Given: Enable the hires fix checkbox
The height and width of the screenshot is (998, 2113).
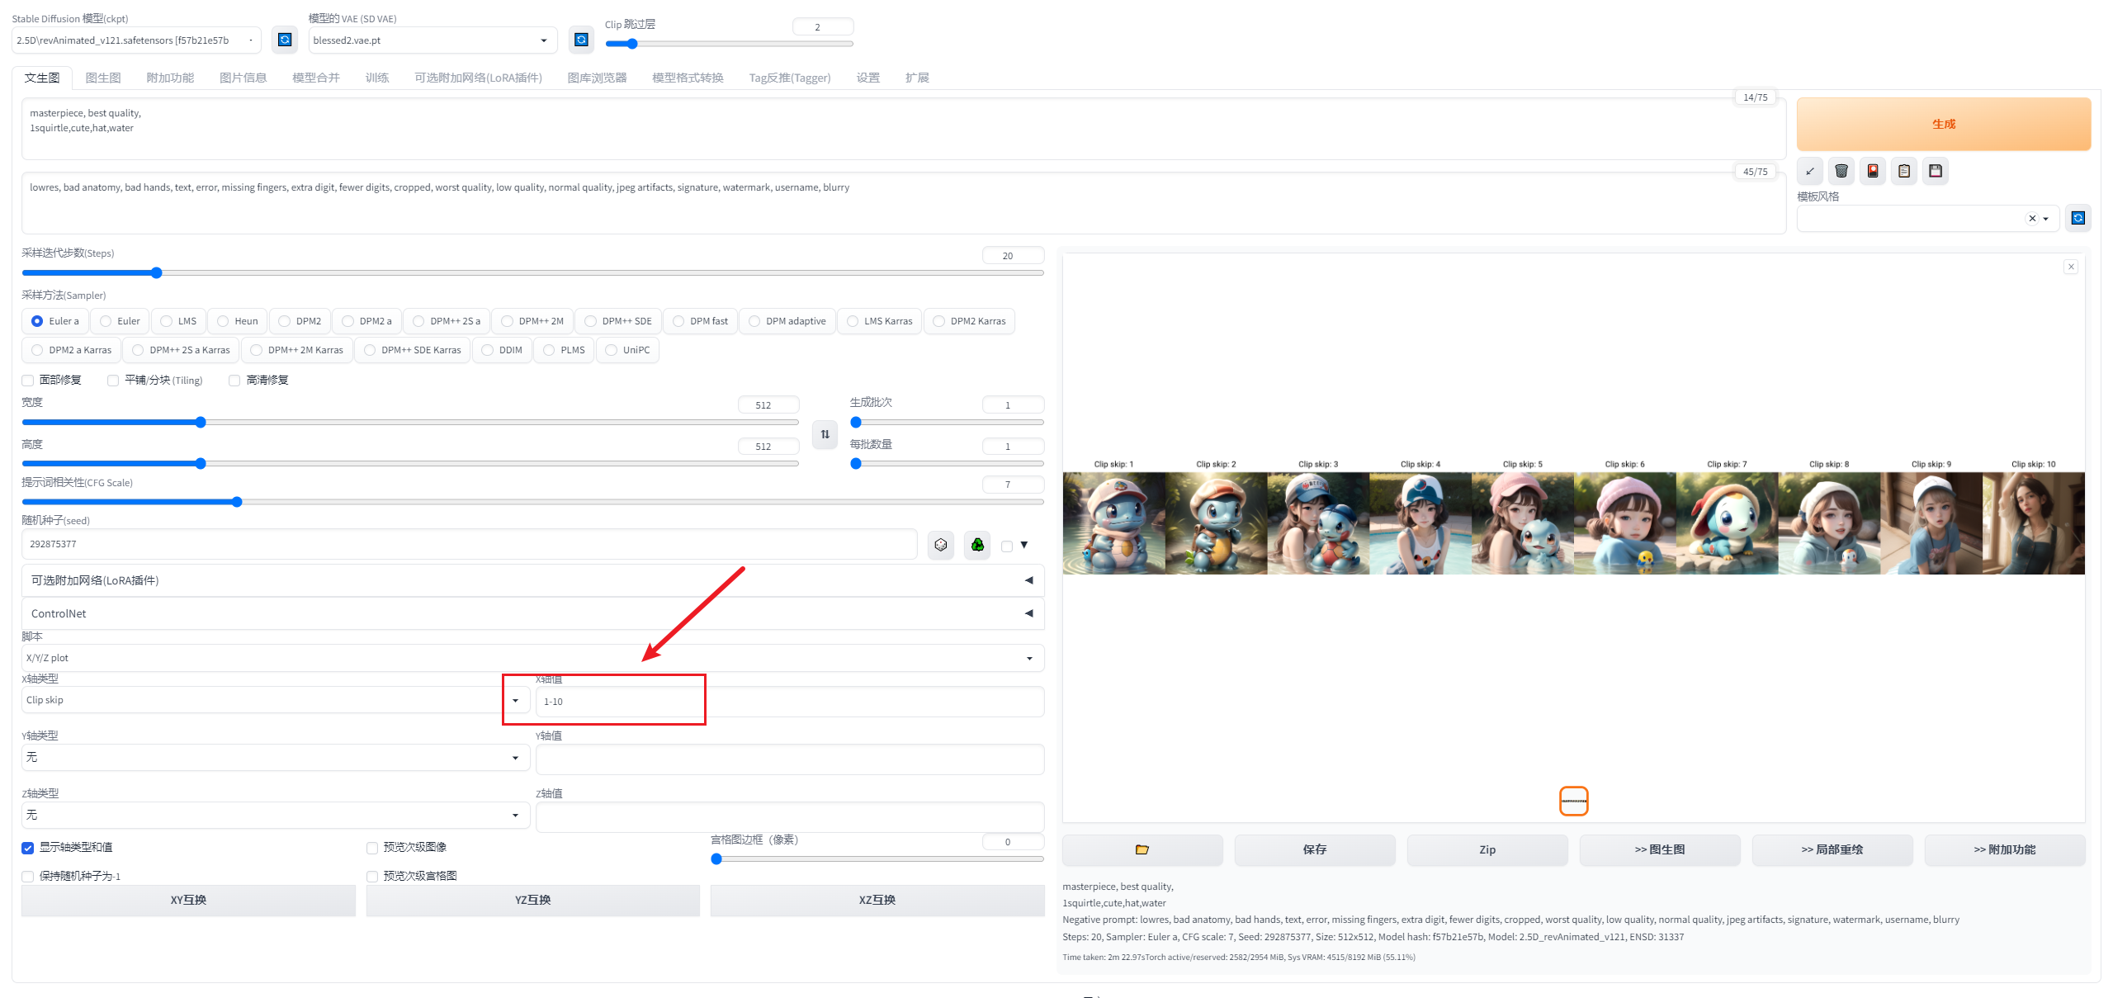Looking at the screenshot, I should (x=234, y=381).
